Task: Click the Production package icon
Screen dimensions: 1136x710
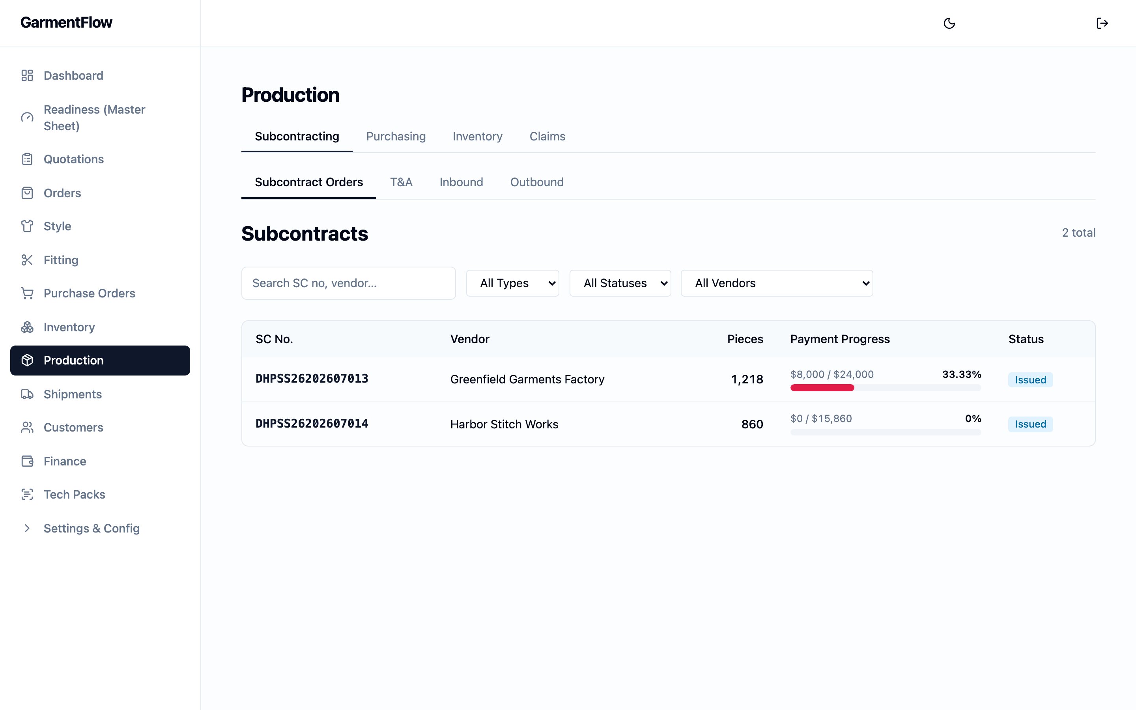Action: pos(27,361)
